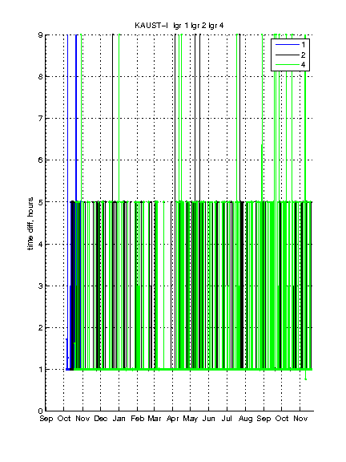Click the plot title KAUST-I lgr 1 lgr 2 lgr 4
The height and width of the screenshot is (462, 346).
(179, 26)
